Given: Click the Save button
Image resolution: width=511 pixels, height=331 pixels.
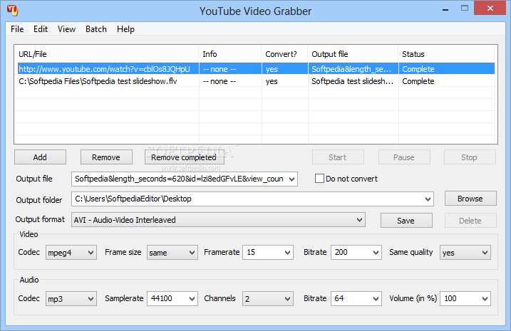Looking at the screenshot, I should (x=406, y=221).
